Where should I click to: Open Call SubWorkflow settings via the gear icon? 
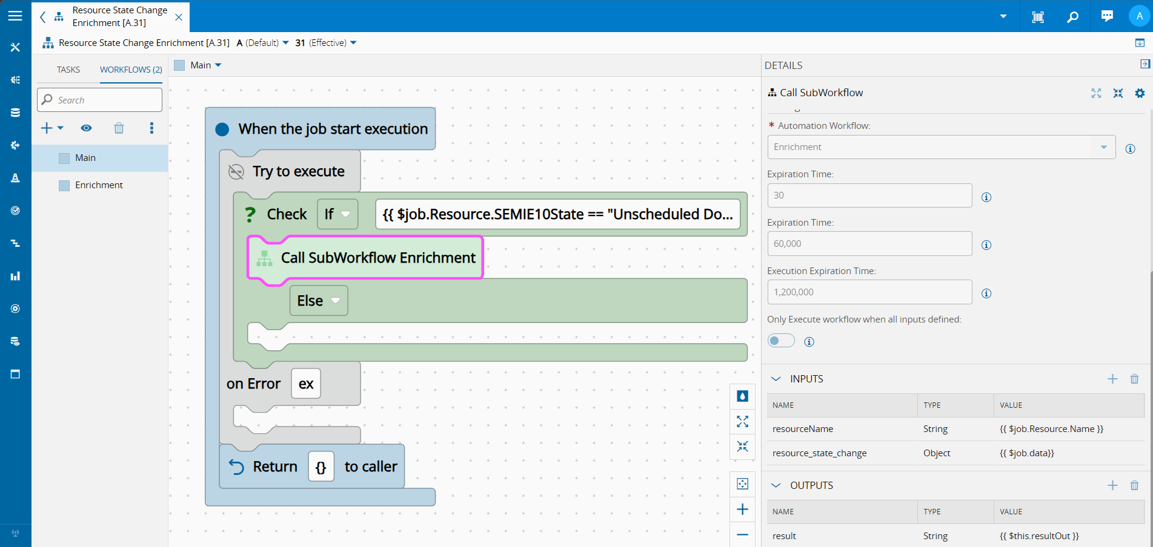1140,93
